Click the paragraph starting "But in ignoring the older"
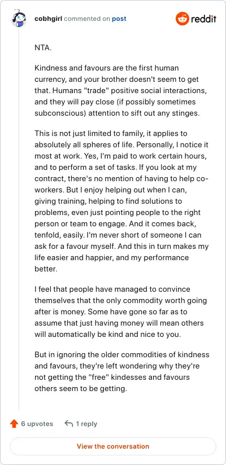Image resolution: width=226 pixels, height=465 pixels. coord(122,371)
